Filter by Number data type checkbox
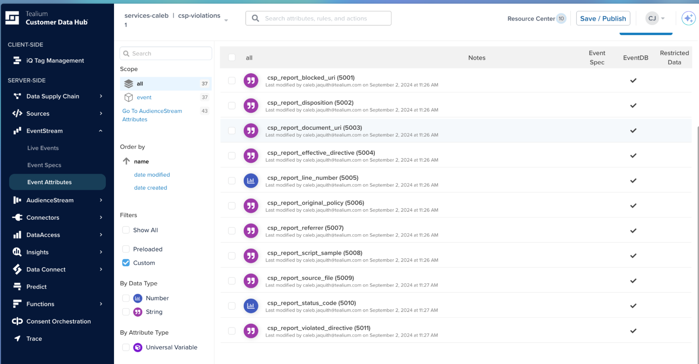699x364 pixels. [x=126, y=298]
